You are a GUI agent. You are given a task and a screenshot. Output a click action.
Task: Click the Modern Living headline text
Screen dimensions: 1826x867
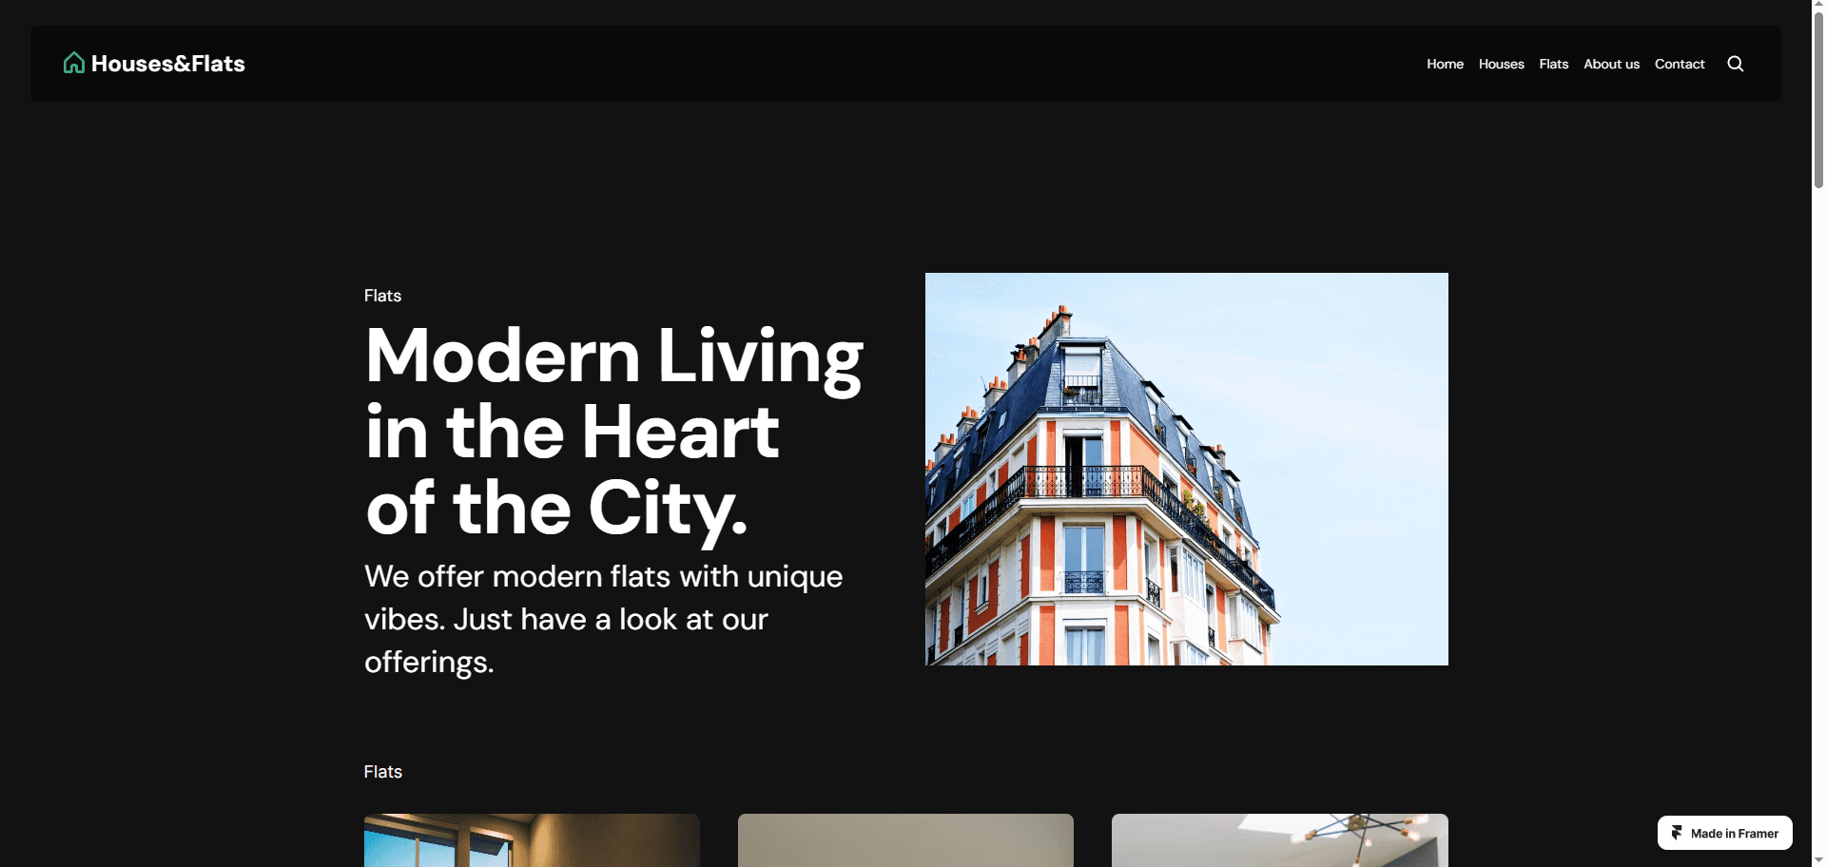[613, 432]
